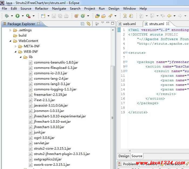Collapse the lib folder
Viewport: 189px width, 169px height.
(x=21, y=57)
